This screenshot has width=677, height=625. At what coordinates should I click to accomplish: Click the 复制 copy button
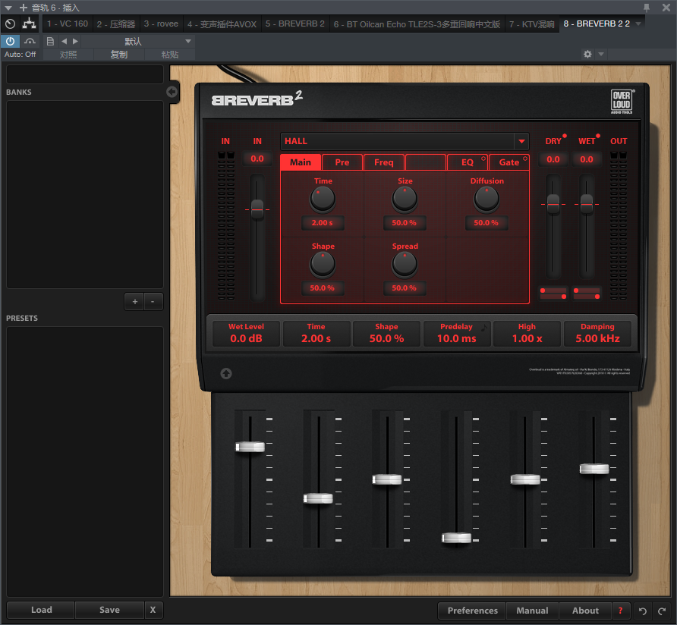tap(118, 55)
